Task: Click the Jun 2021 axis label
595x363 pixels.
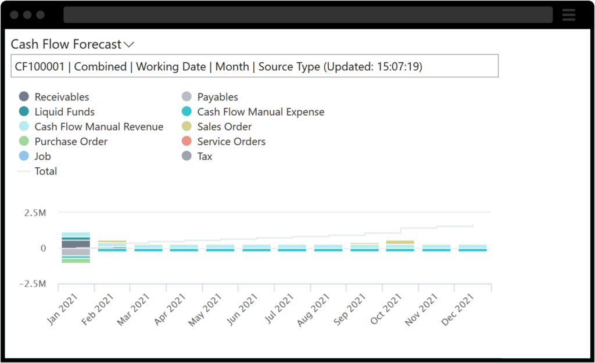Action: (242, 309)
